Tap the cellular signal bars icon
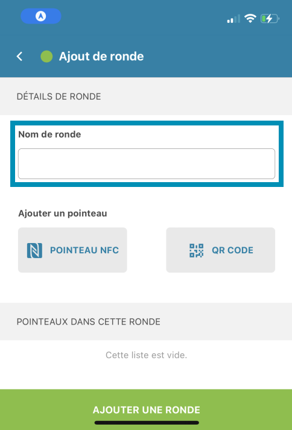Image resolution: width=292 pixels, height=430 pixels. click(233, 19)
